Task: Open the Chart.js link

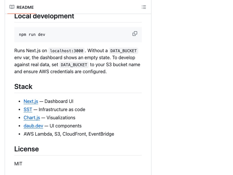Action: coord(31,118)
